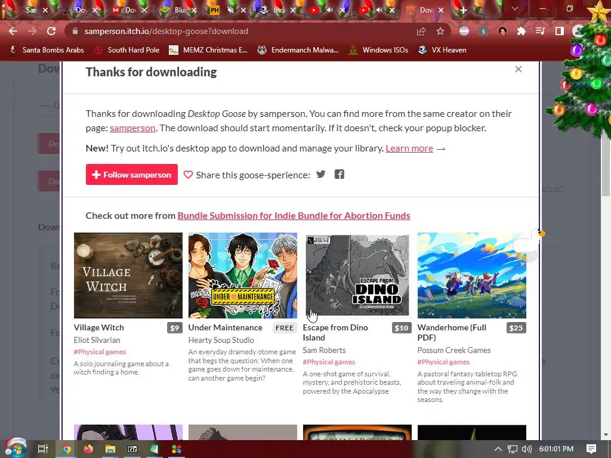Open the Village Witch cover thumbnail
The image size is (611, 458).
[x=128, y=276]
